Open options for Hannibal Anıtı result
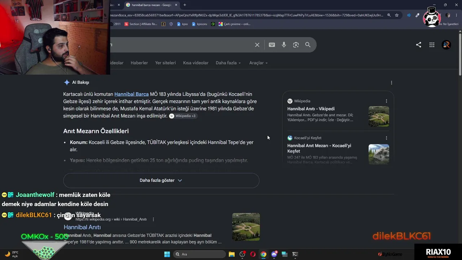 tap(153, 219)
